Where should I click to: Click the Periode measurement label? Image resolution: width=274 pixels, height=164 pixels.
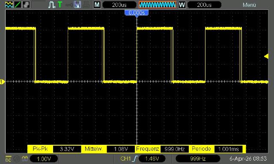coord(201,149)
